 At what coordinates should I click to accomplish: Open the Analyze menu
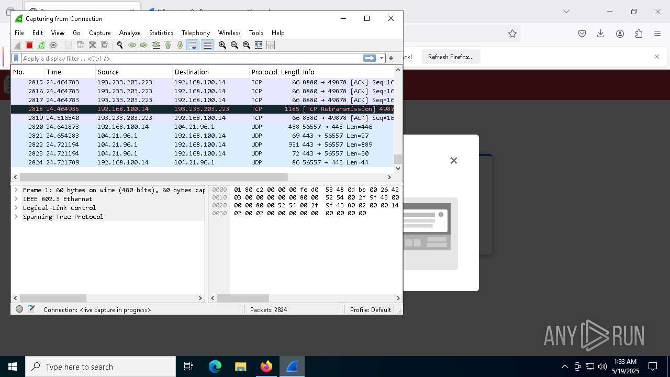[130, 32]
